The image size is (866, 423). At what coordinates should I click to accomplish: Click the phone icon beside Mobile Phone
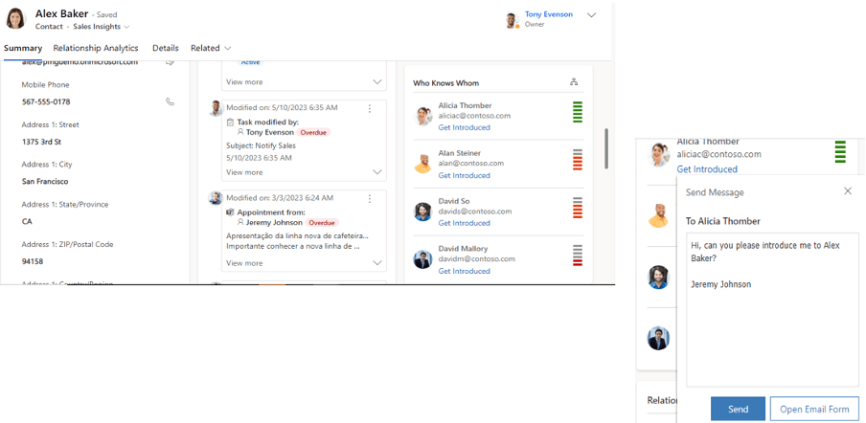pos(170,101)
